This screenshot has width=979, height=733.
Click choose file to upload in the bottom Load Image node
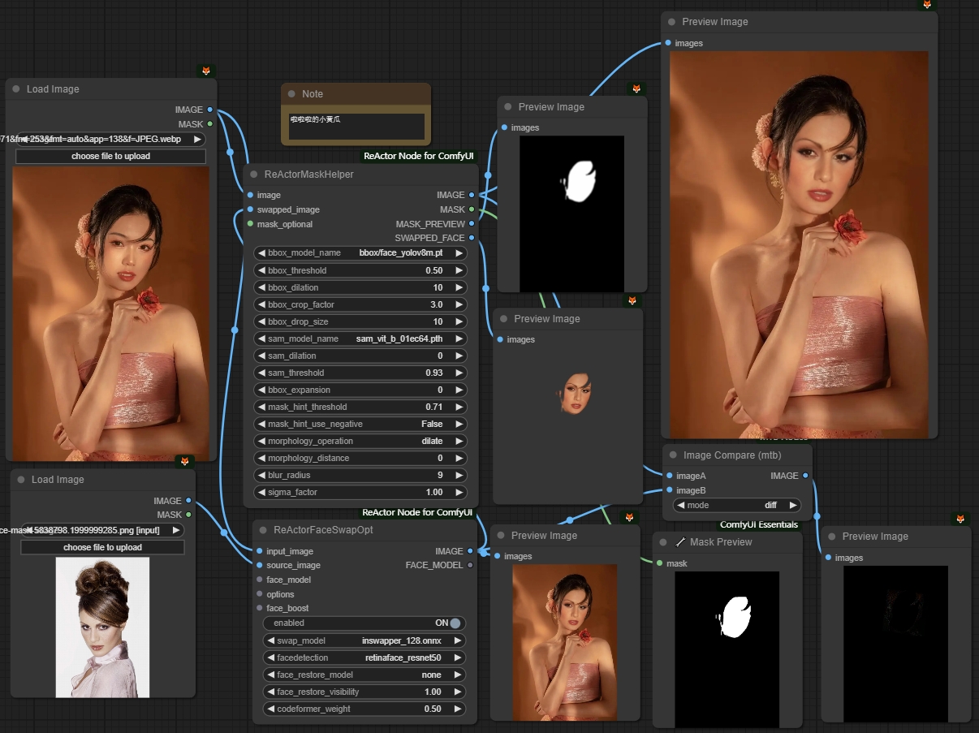pyautogui.click(x=102, y=547)
